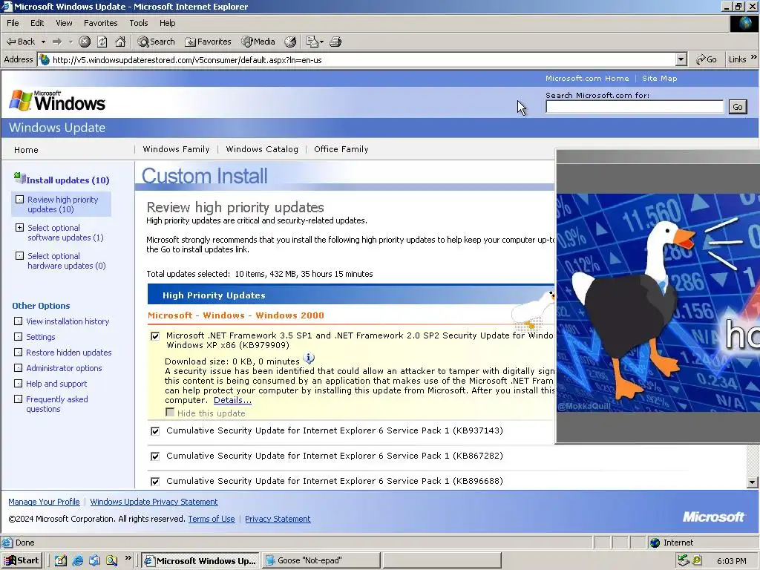
Task: Click the Install updates shield icon
Action: pyautogui.click(x=19, y=178)
